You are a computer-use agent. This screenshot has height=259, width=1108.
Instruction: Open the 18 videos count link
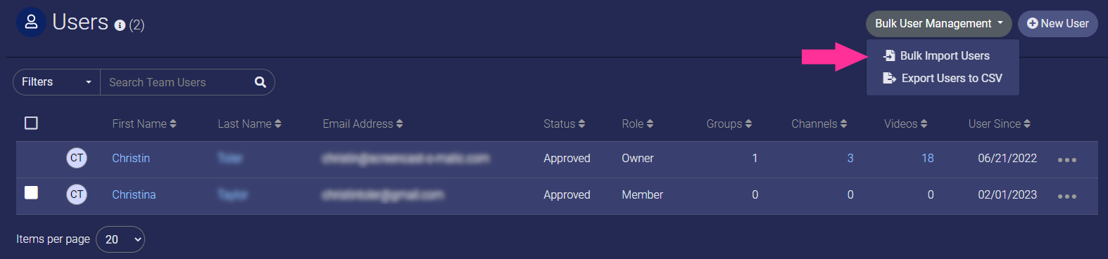[x=928, y=158]
